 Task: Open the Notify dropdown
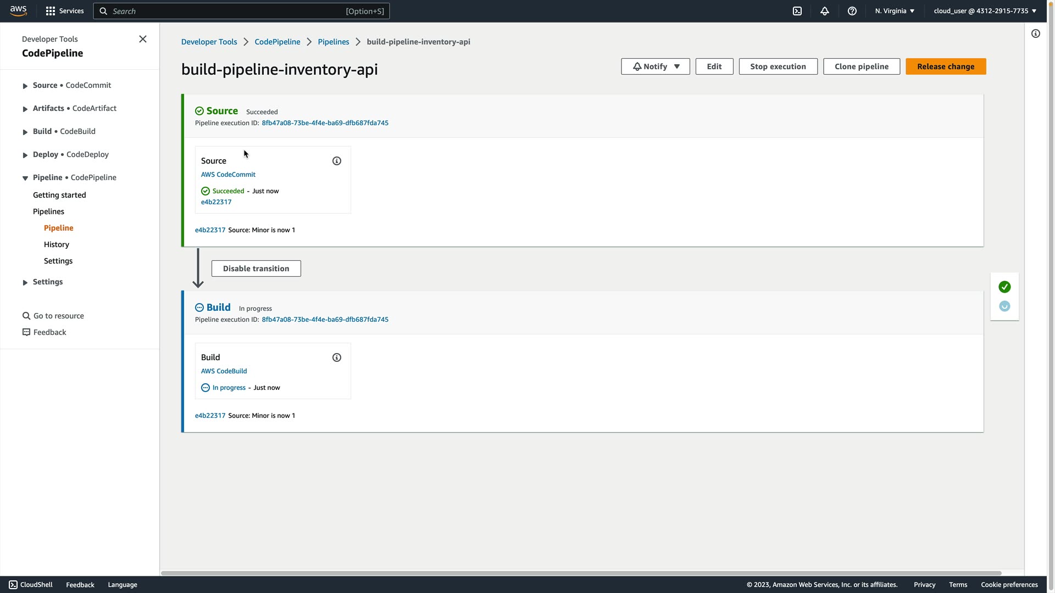click(x=655, y=66)
